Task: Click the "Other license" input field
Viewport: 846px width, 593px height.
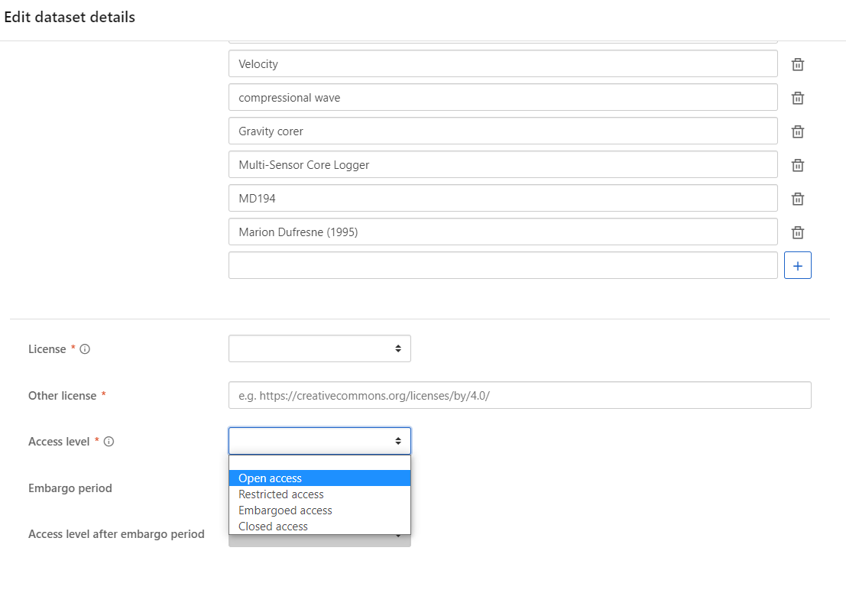Action: pyautogui.click(x=520, y=395)
